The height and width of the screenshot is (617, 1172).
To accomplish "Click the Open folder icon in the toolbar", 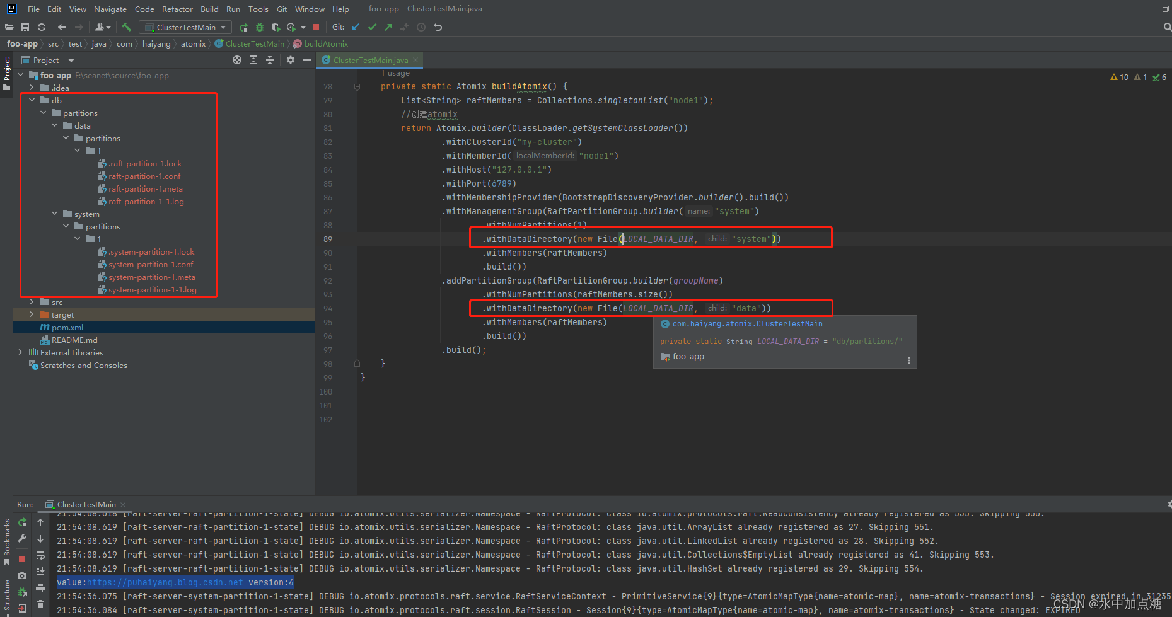I will click(x=9, y=27).
